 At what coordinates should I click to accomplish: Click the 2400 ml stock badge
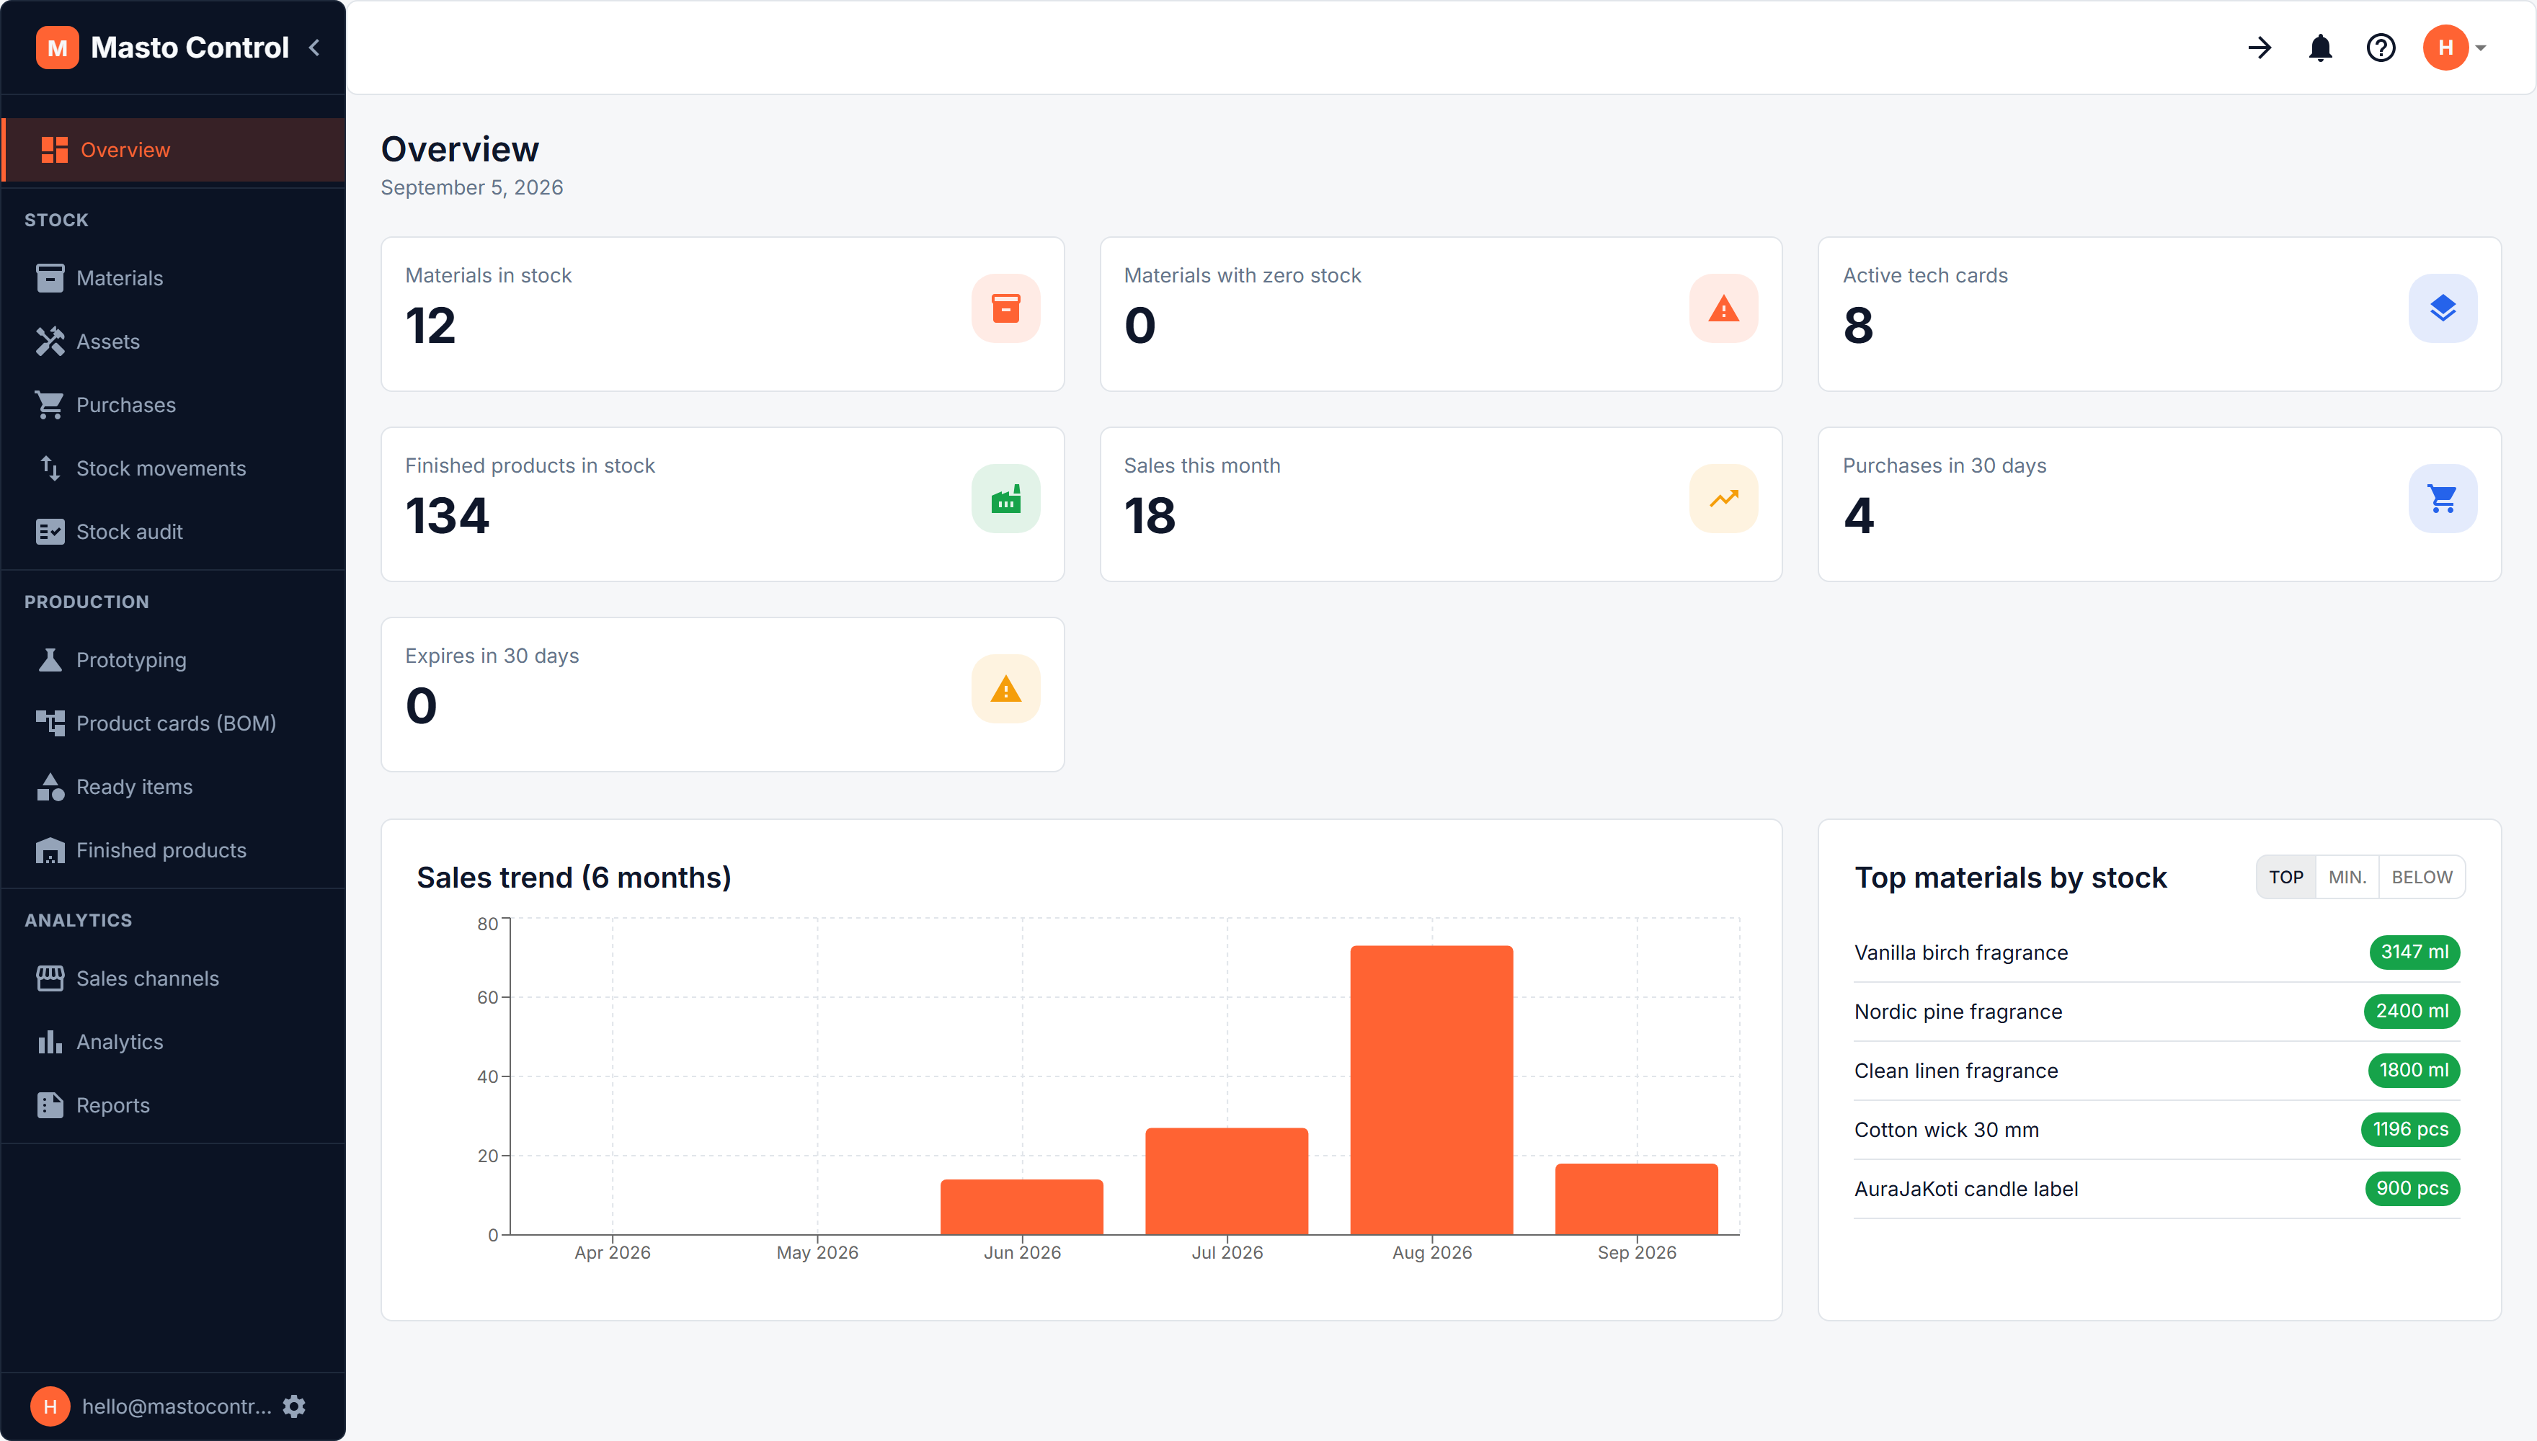coord(2412,1012)
